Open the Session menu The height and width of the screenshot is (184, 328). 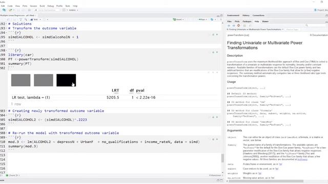[x=33, y=6]
